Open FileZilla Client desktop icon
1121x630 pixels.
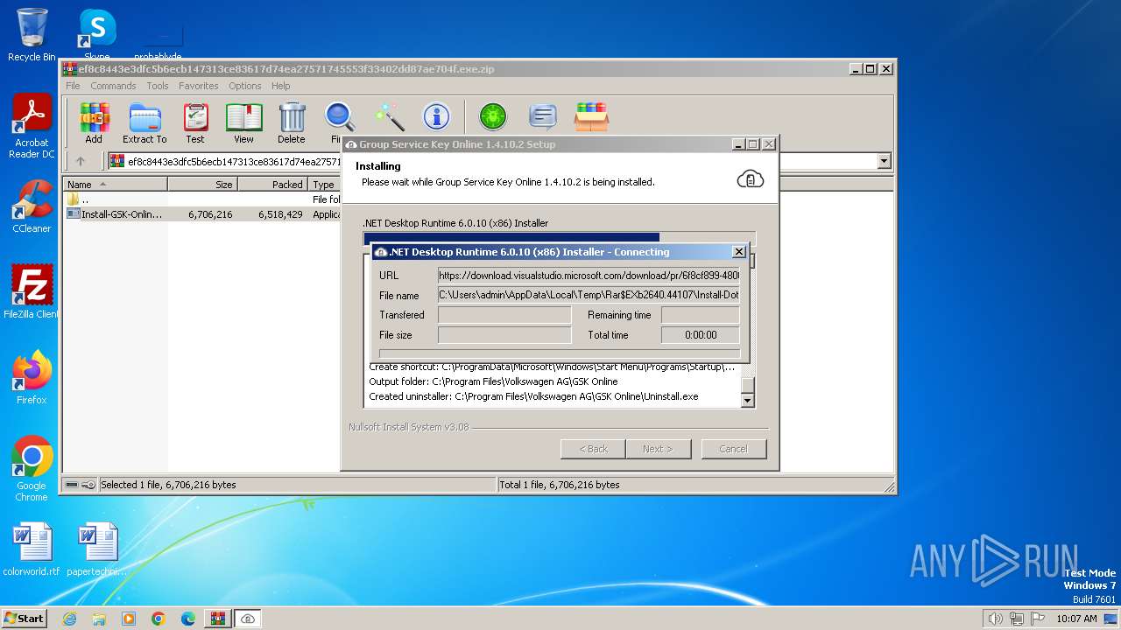pyautogui.click(x=32, y=292)
